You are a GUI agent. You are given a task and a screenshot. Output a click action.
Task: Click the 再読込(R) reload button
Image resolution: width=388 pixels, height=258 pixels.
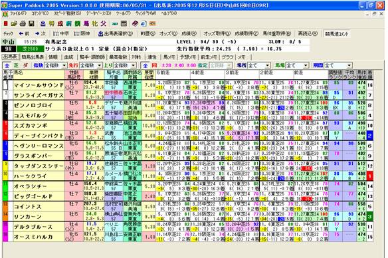click(x=308, y=33)
